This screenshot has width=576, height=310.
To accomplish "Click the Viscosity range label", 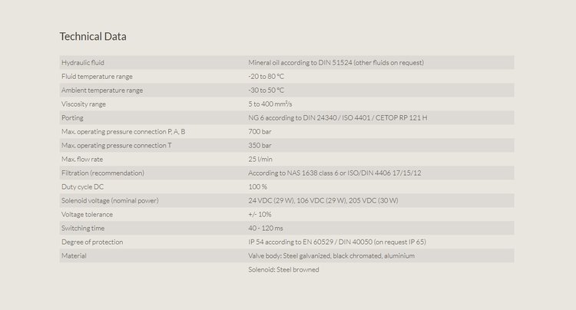I will [x=84, y=104].
